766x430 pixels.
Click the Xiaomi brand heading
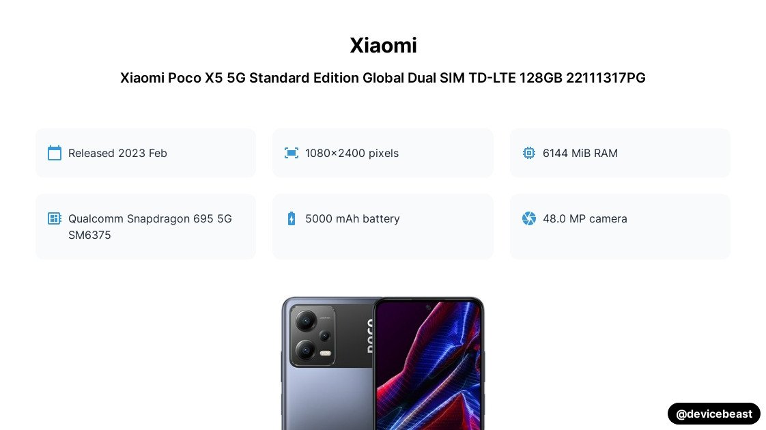click(x=383, y=45)
